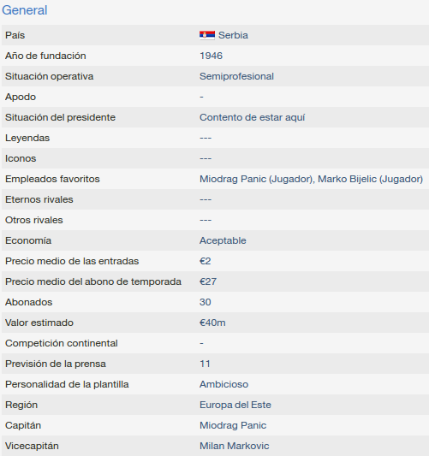The width and height of the screenshot is (429, 456).
Task: Select the Competición continental row
Action: coord(215,343)
